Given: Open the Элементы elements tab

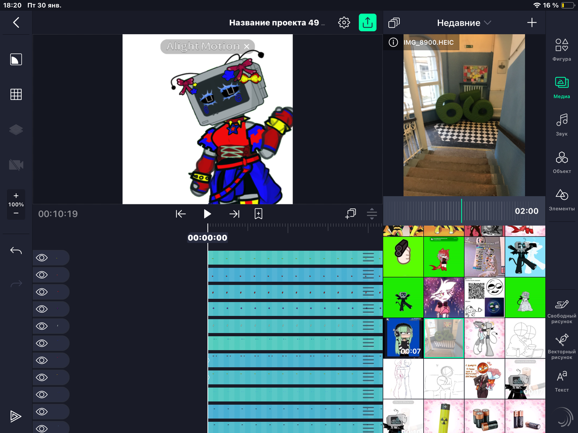Looking at the screenshot, I should (x=562, y=200).
